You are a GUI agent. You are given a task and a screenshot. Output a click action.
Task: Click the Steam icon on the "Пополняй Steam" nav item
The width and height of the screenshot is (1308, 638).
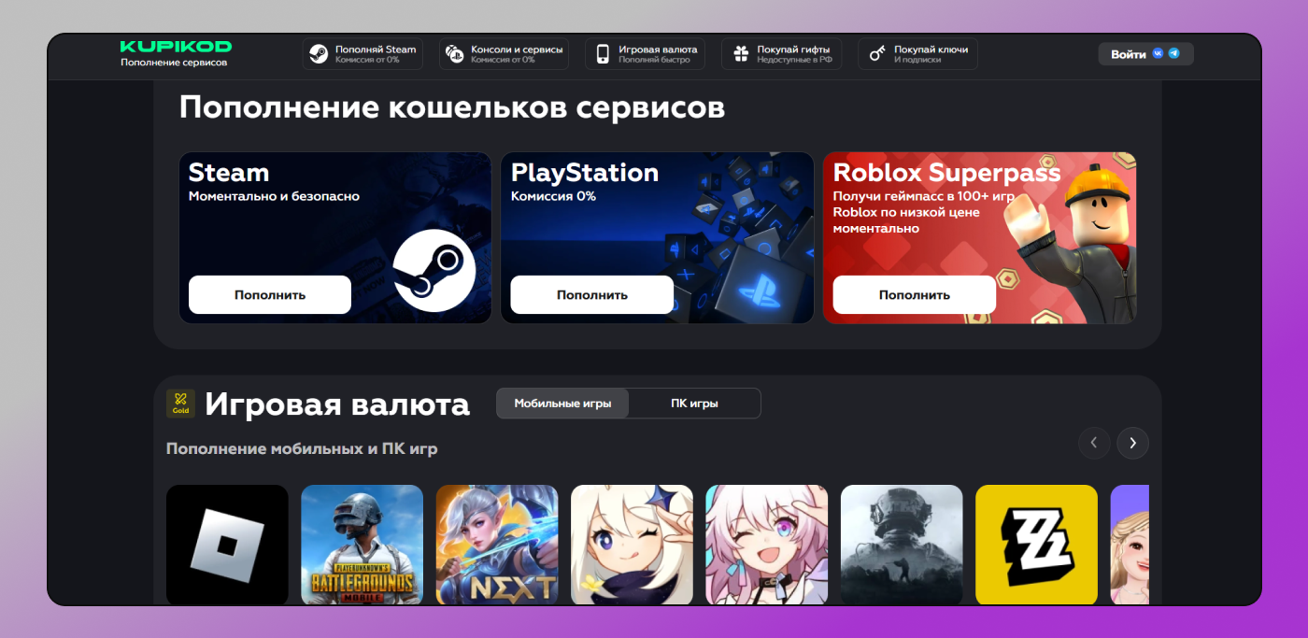[x=318, y=53]
